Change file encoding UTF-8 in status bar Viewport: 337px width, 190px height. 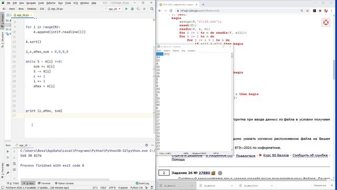[112, 188]
